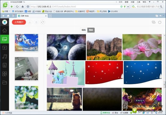This screenshot has height=115, width=166.
Task: Open the document list icon in sidebar
Action: [4, 65]
